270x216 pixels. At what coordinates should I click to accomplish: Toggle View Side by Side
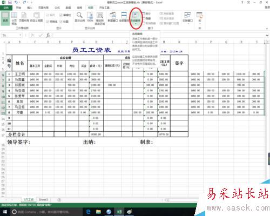click(x=167, y=13)
